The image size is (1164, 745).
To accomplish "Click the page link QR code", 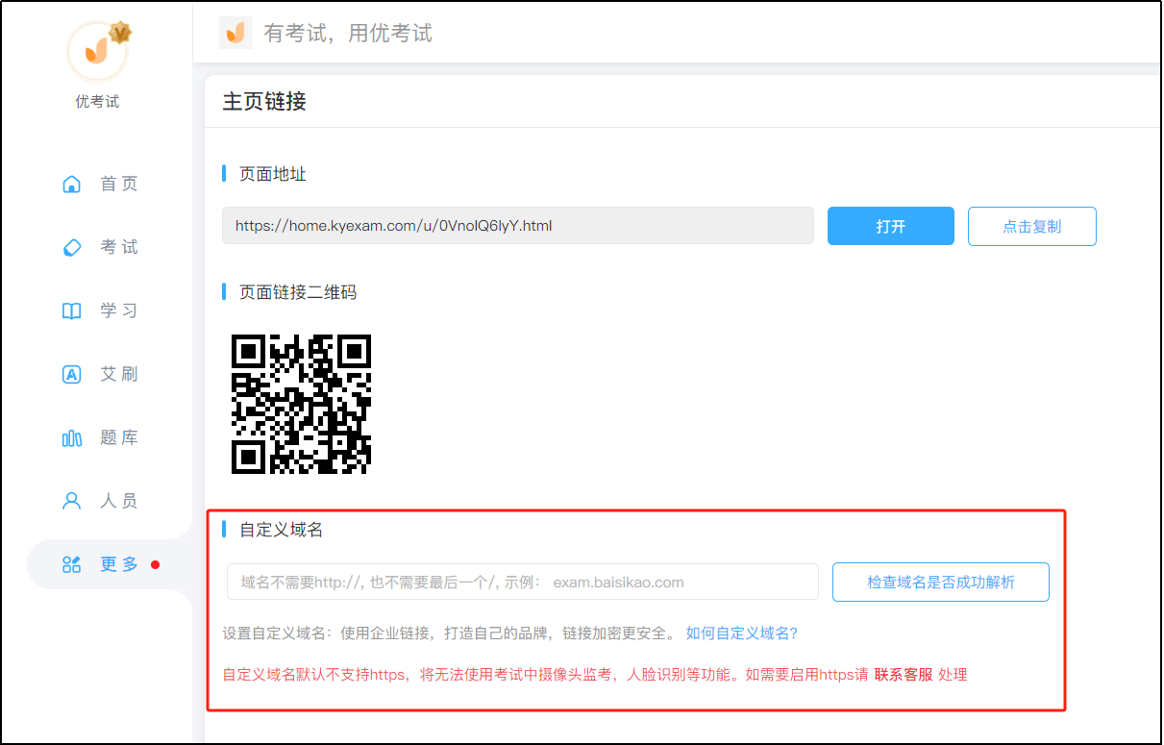I will pyautogui.click(x=301, y=404).
